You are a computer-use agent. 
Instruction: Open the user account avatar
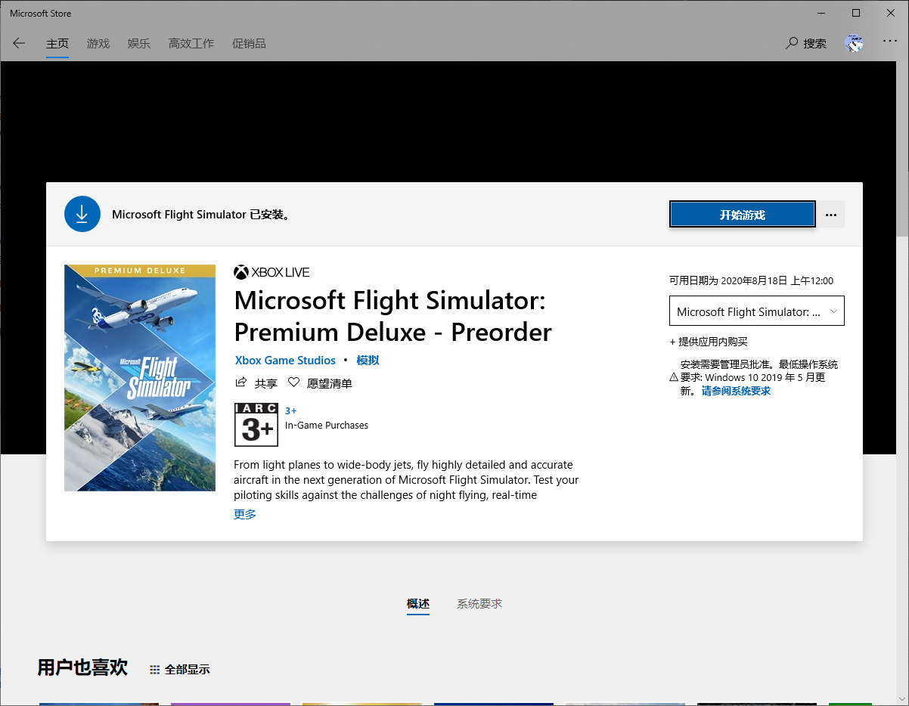point(855,43)
